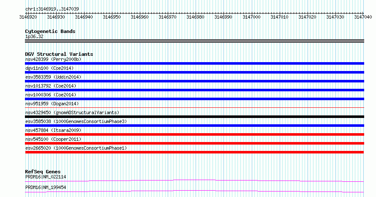The height and width of the screenshot is (197, 376).
Task: Select the 3147000 ruler position
Action: (251, 17)
